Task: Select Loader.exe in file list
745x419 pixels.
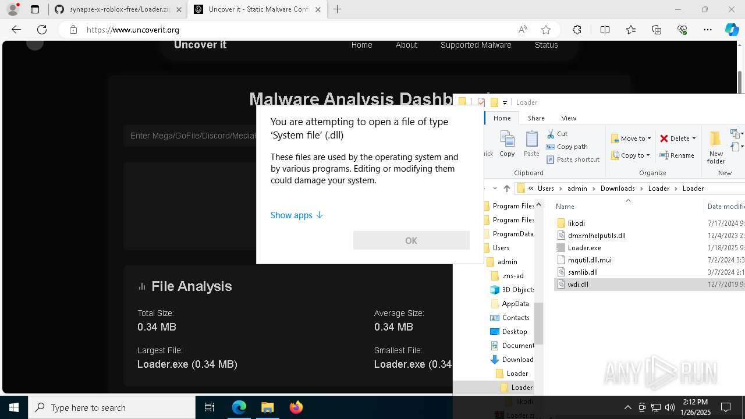Action: coord(584,248)
